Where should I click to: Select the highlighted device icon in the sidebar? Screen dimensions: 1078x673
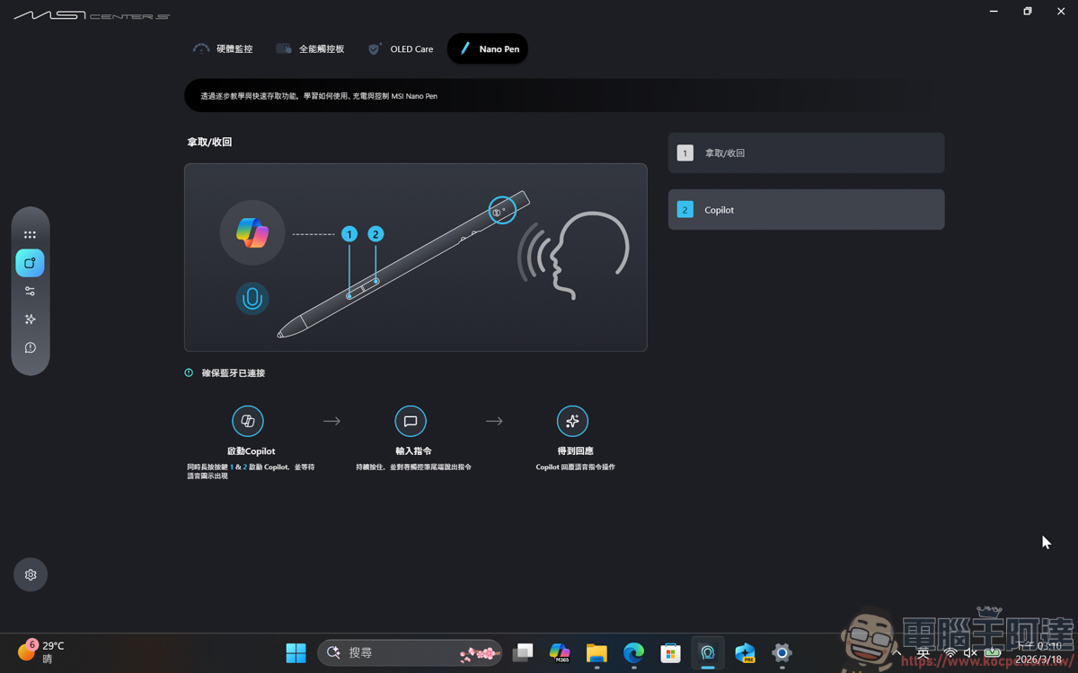tap(31, 263)
